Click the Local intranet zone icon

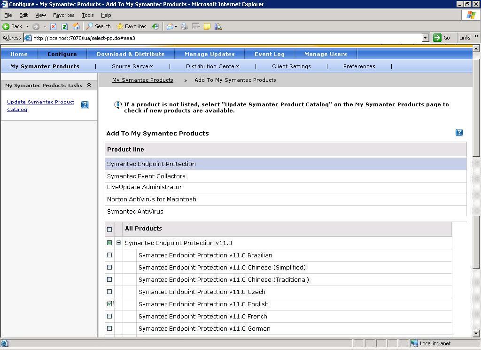pyautogui.click(x=414, y=343)
